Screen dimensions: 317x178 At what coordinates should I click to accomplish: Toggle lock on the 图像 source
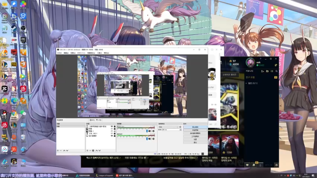115,129
